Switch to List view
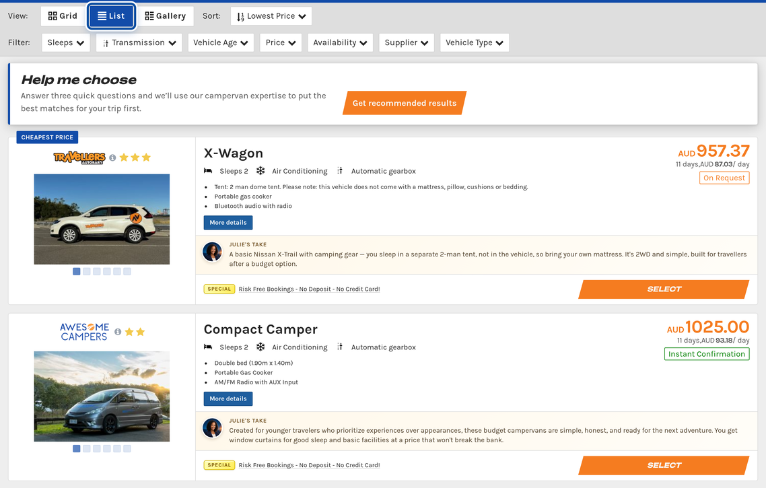 coord(111,16)
